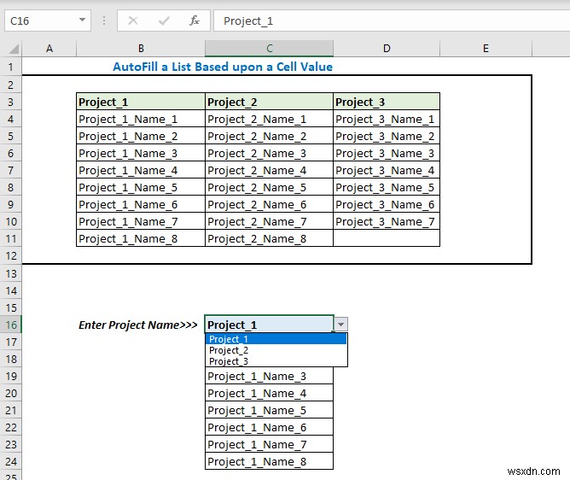570x480 pixels.
Task: Select row 3 header
Action: [x=11, y=102]
